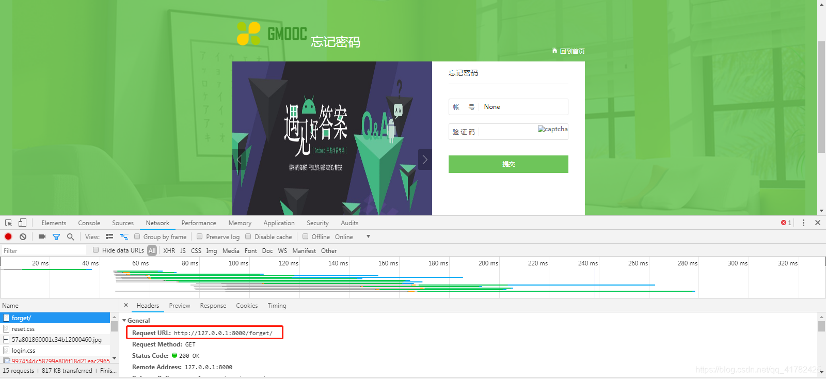Open the Online throttling dropdown
This screenshot has width=826, height=379.
click(353, 237)
